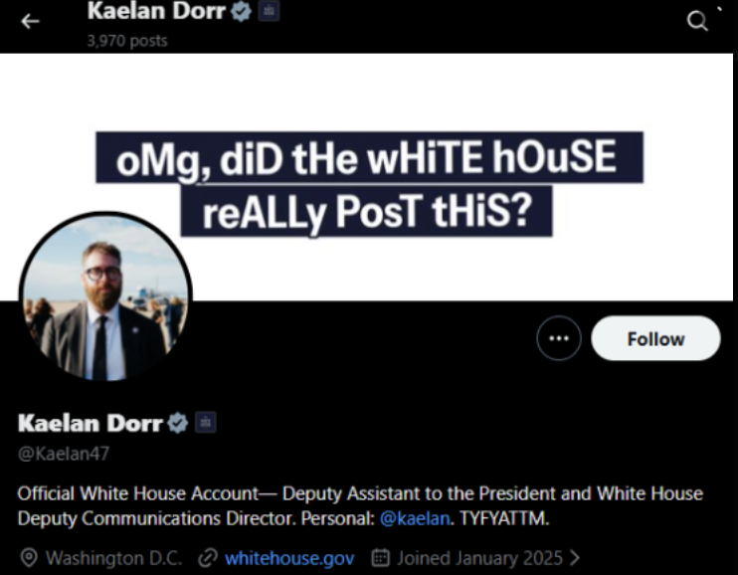Expand the Joined January 2025 chevron
This screenshot has width=738, height=575.
point(574,558)
